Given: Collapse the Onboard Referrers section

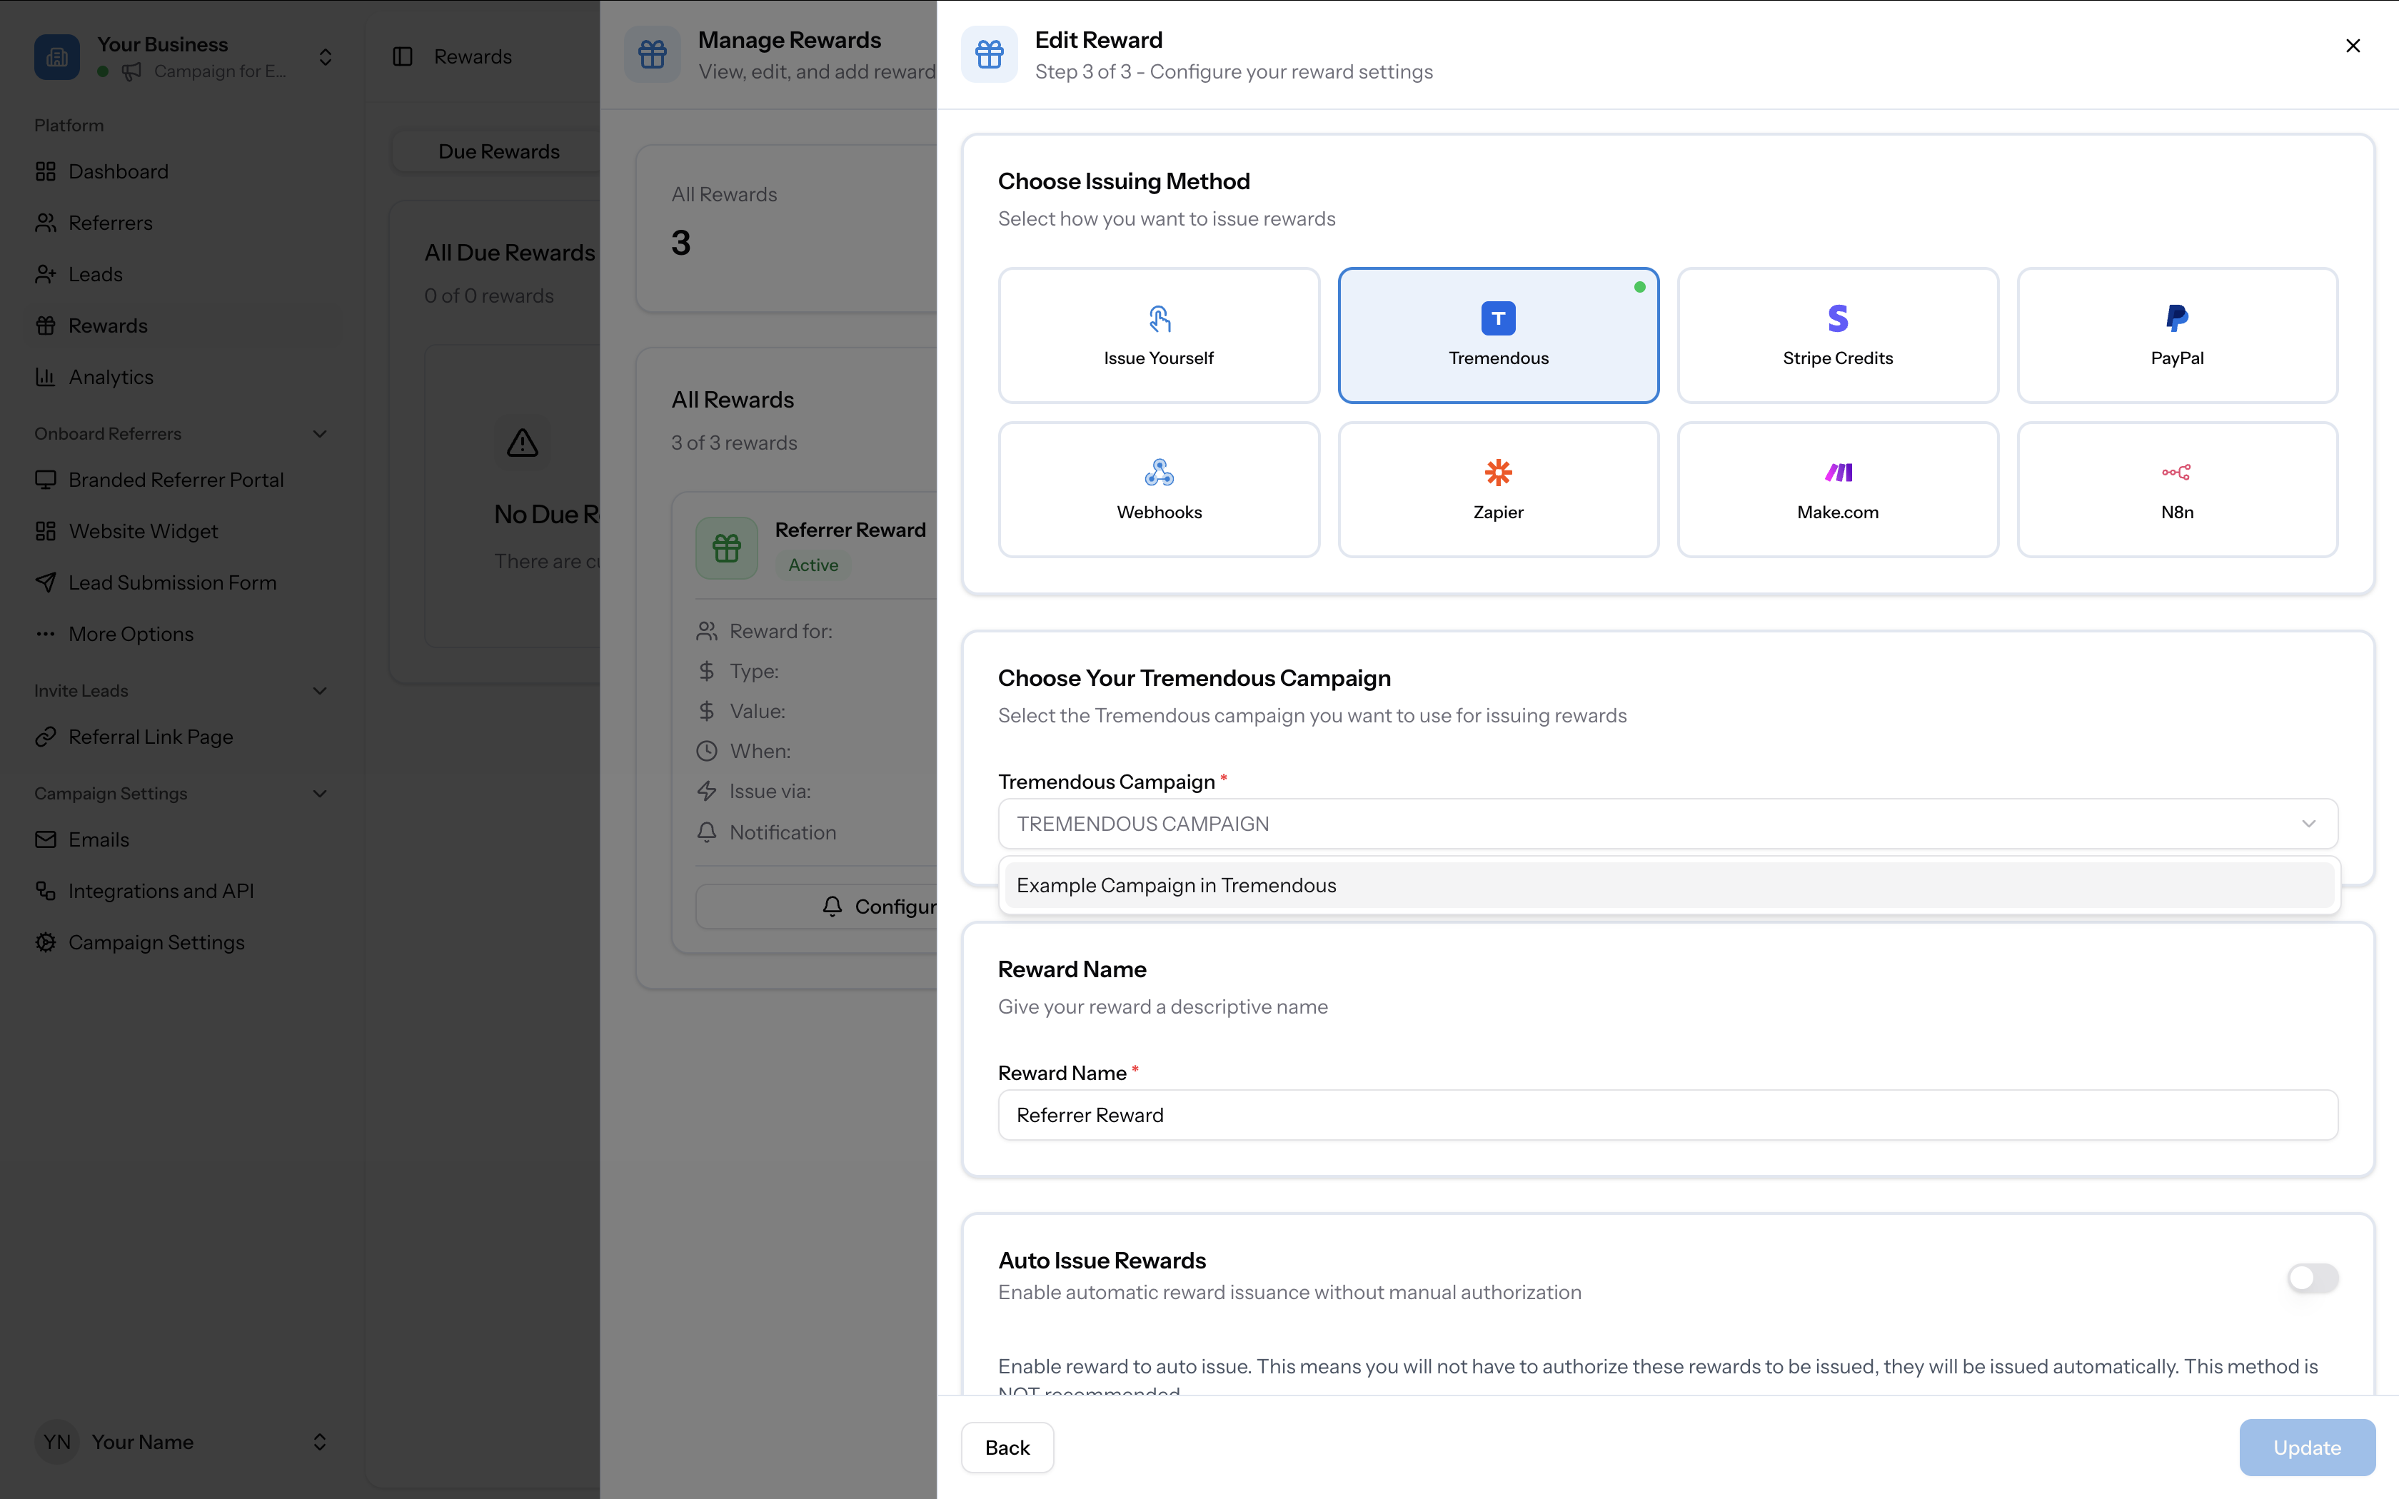Looking at the screenshot, I should coord(319,433).
